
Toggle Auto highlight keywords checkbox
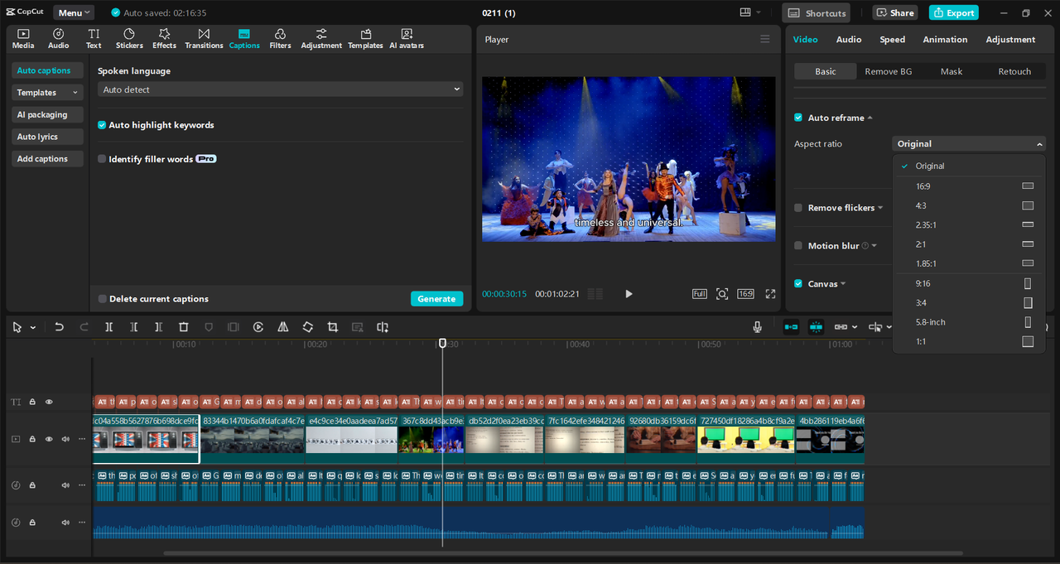(102, 125)
